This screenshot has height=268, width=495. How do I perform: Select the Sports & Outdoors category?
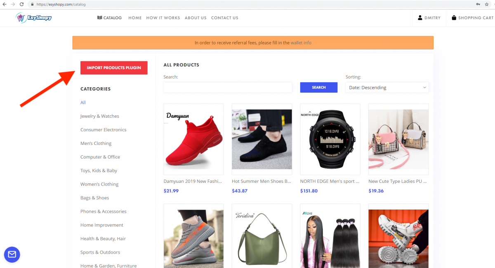click(100, 252)
